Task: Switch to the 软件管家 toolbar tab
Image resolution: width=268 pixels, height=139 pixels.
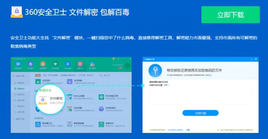Action: pos(92,65)
